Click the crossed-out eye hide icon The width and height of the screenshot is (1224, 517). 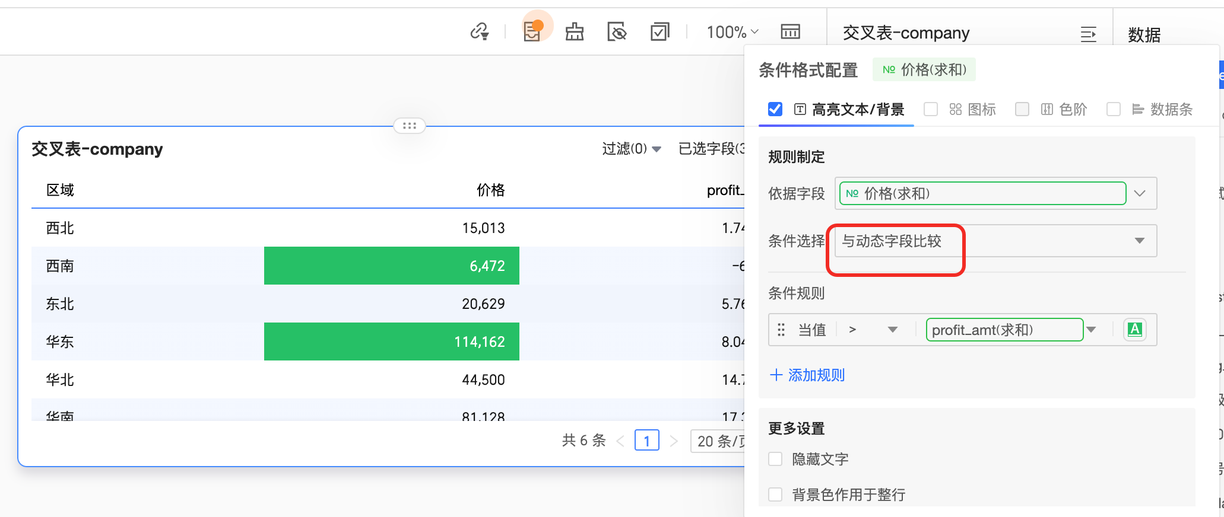pos(617,31)
